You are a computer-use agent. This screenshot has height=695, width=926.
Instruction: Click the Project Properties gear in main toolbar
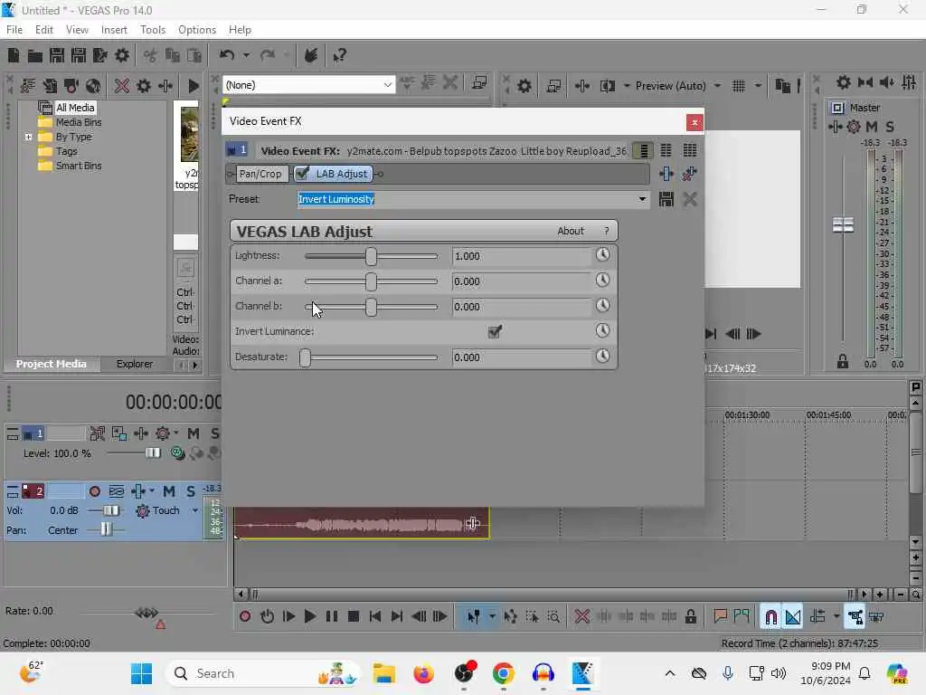(122, 55)
